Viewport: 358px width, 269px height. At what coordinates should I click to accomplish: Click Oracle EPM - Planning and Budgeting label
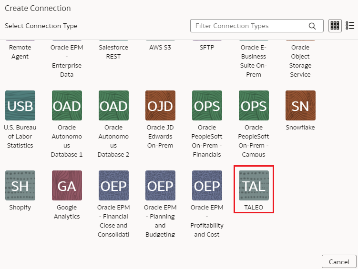(x=160, y=221)
